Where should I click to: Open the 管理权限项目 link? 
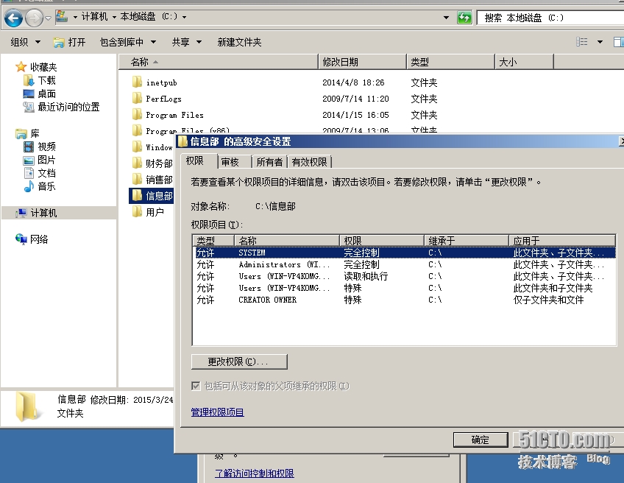coord(217,412)
